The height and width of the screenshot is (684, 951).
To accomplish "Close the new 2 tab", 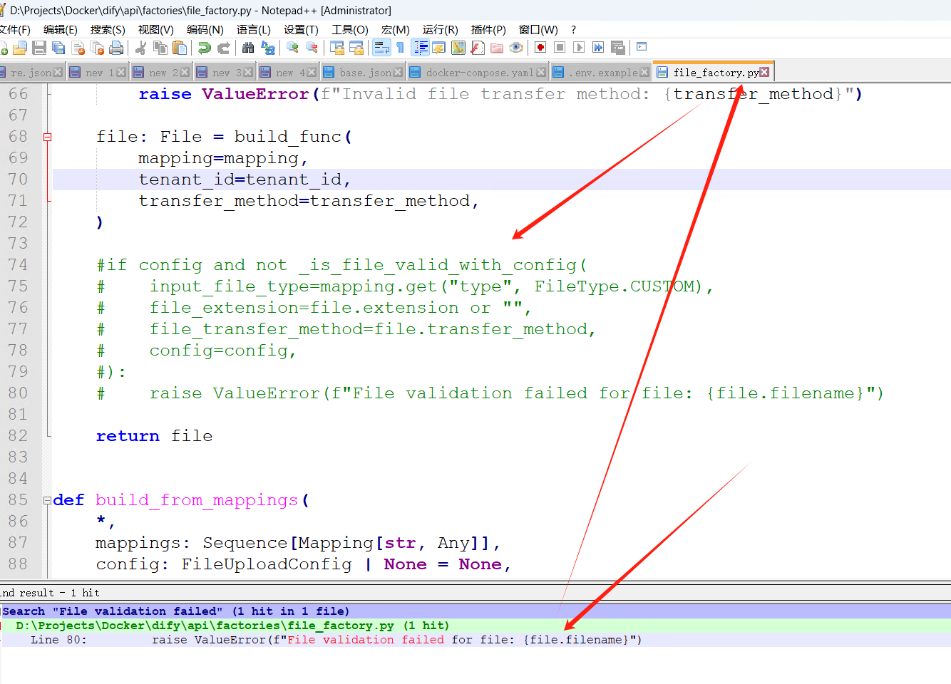I will click(x=185, y=73).
